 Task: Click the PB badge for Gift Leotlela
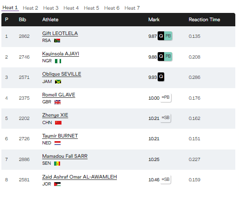pos(168,36)
